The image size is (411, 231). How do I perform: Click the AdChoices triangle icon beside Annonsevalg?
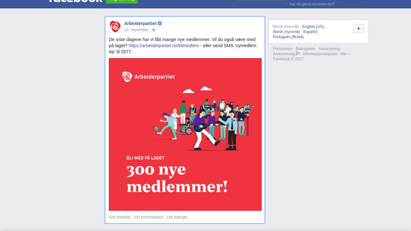(x=298, y=54)
